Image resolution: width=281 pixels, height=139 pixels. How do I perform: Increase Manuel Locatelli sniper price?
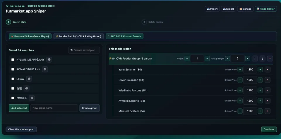[260, 111]
